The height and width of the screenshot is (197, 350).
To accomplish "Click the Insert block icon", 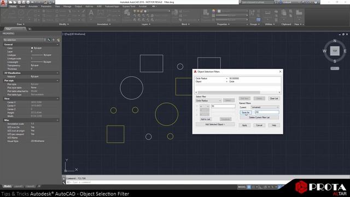I will [x=175, y=13].
